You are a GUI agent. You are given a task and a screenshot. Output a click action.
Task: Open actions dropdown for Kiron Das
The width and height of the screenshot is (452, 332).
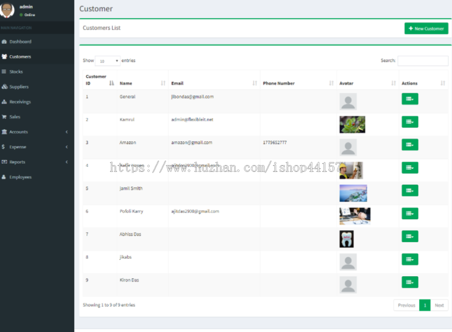coord(410,282)
